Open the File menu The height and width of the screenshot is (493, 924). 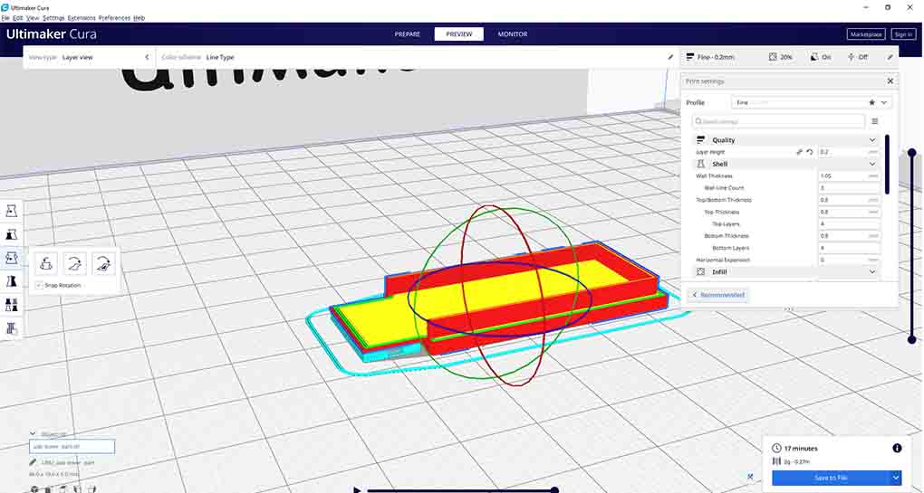[x=5, y=18]
